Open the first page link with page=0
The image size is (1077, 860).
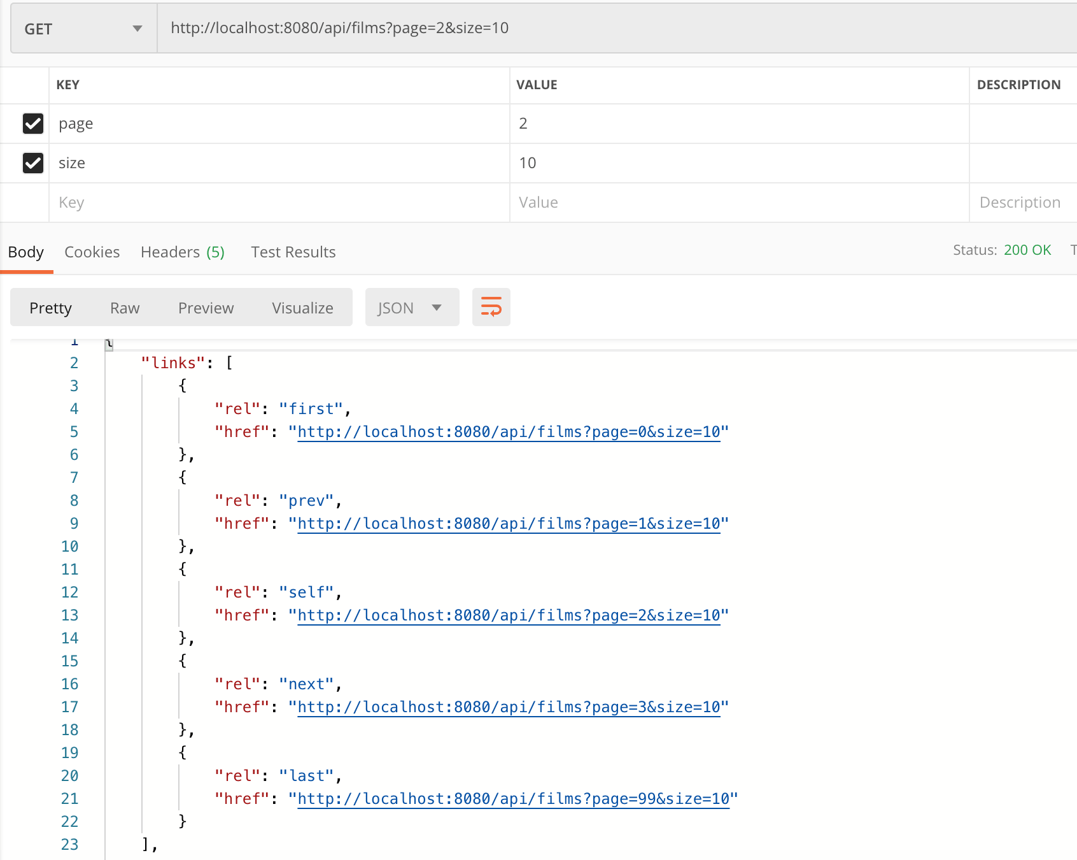click(509, 432)
